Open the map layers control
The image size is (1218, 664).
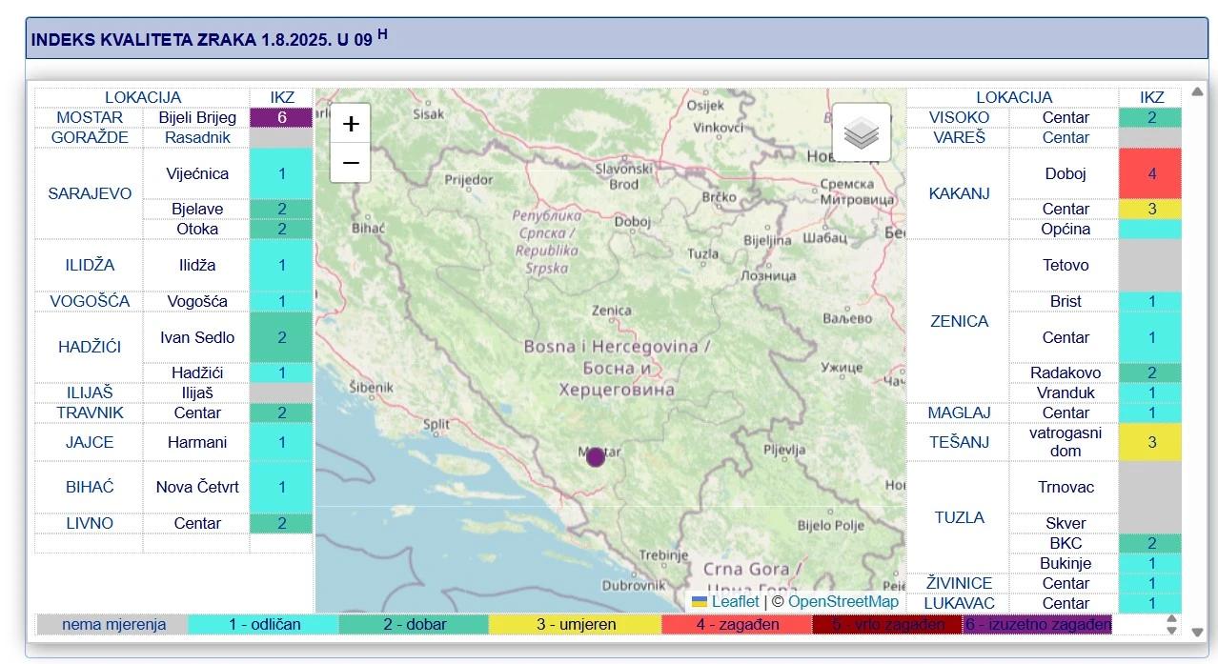pos(862,133)
